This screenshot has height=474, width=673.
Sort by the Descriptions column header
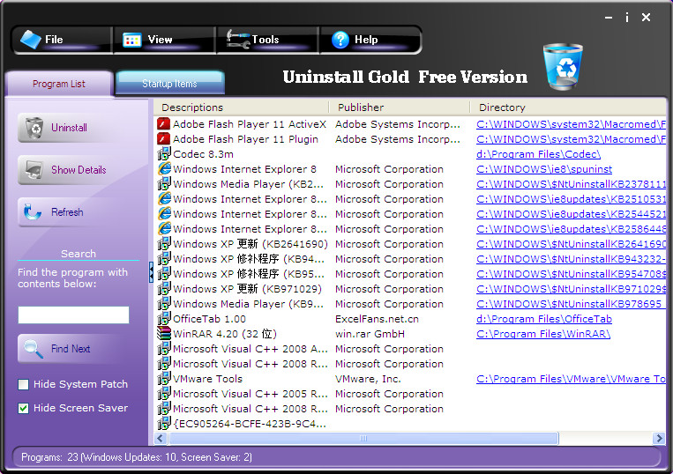point(241,107)
